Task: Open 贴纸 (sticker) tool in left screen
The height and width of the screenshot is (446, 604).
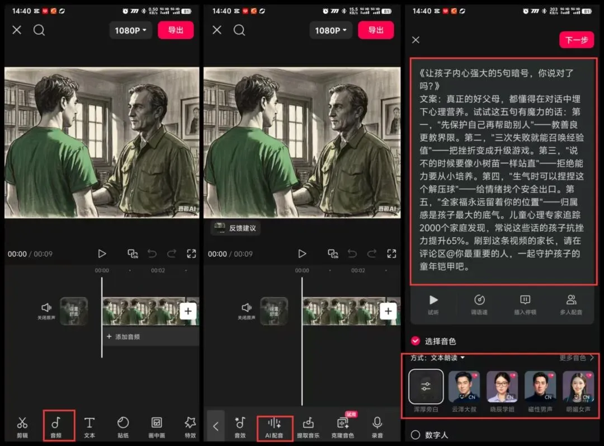Action: click(123, 427)
